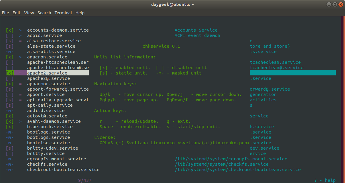Viewport: 345px width, 183px height.
Task: Click the static [s] marker for brltty-udev.service
Action: [x=10, y=148]
